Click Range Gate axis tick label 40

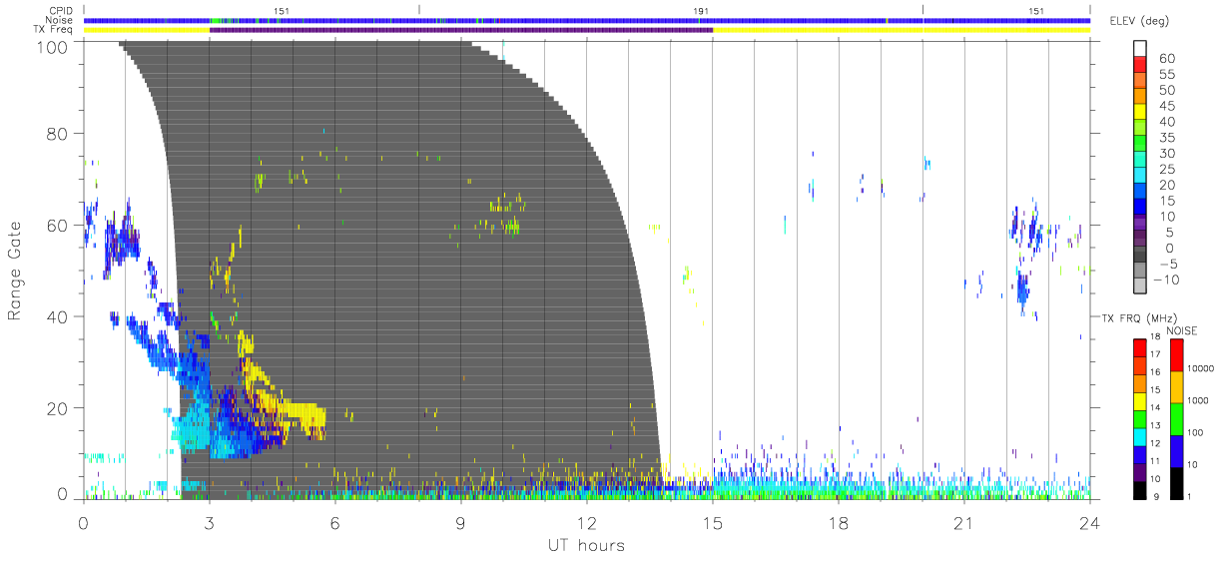coord(56,316)
